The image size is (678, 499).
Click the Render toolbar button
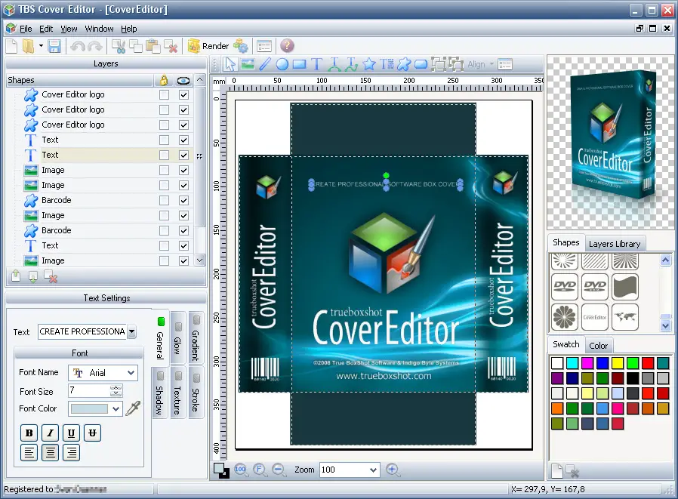coord(208,46)
